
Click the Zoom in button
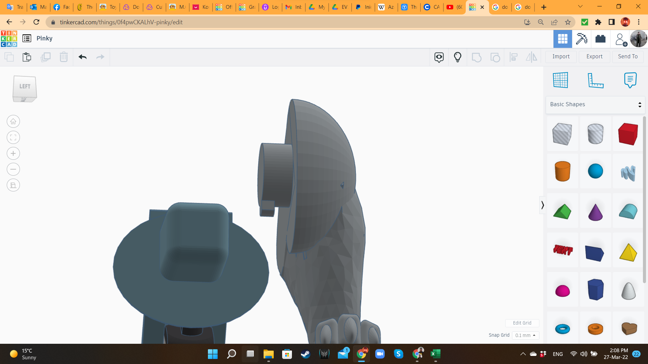tap(13, 153)
